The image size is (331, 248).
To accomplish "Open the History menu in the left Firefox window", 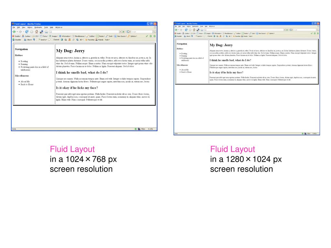I will pos(30,27).
